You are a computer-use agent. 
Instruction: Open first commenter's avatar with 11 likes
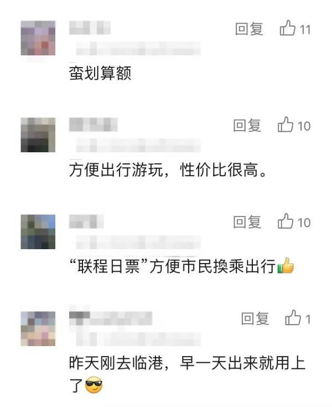click(38, 38)
